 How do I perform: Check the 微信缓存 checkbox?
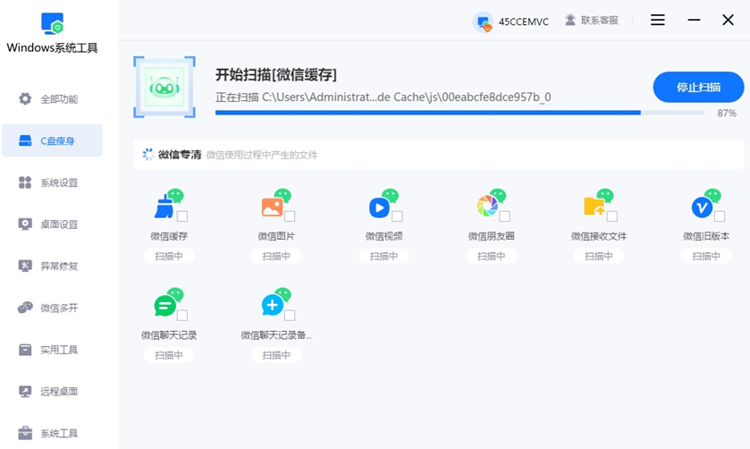(182, 216)
